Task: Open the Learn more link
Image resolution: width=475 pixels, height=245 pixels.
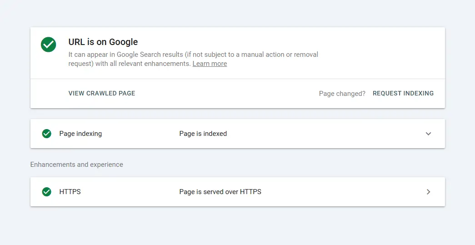Action: click(x=210, y=64)
